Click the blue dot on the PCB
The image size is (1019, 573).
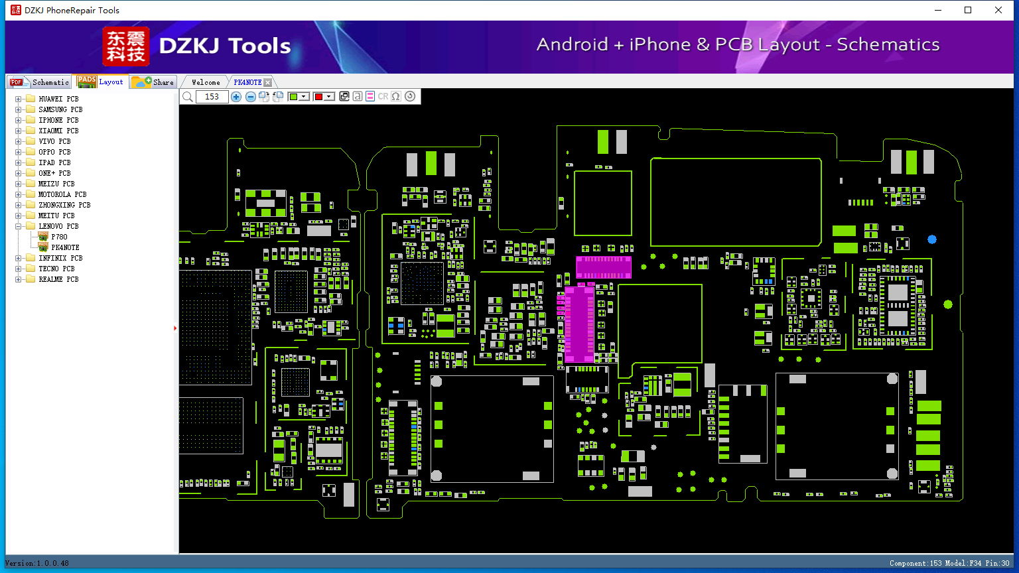932,239
